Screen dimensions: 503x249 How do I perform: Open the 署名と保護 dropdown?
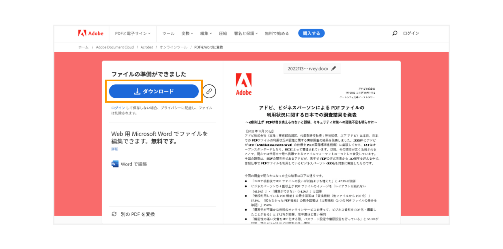[246, 33]
